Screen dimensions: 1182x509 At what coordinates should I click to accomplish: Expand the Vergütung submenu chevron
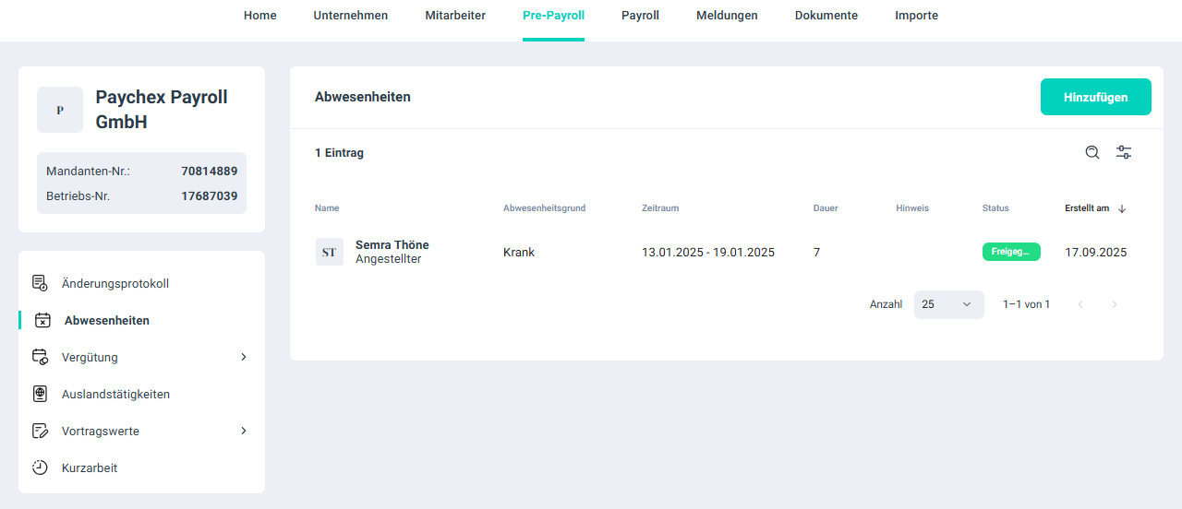[244, 357]
